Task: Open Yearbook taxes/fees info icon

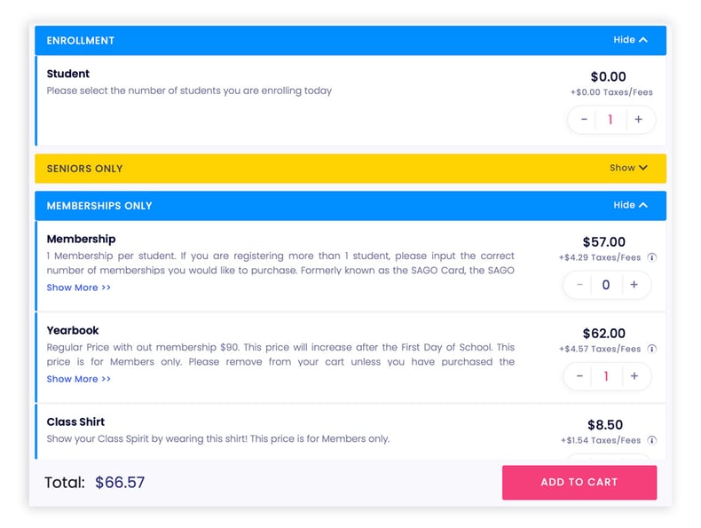Action: point(652,349)
